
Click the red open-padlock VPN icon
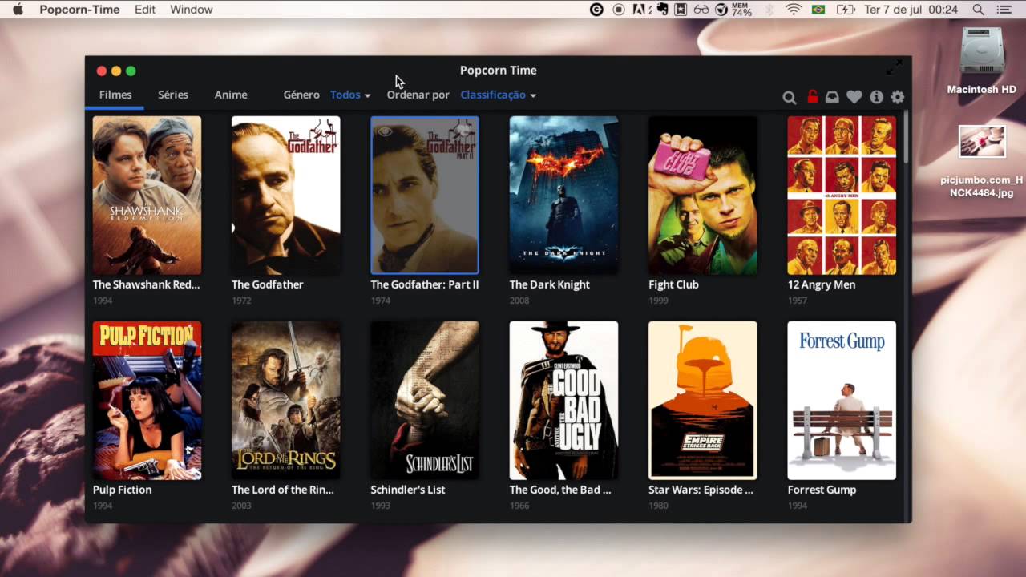coord(812,96)
